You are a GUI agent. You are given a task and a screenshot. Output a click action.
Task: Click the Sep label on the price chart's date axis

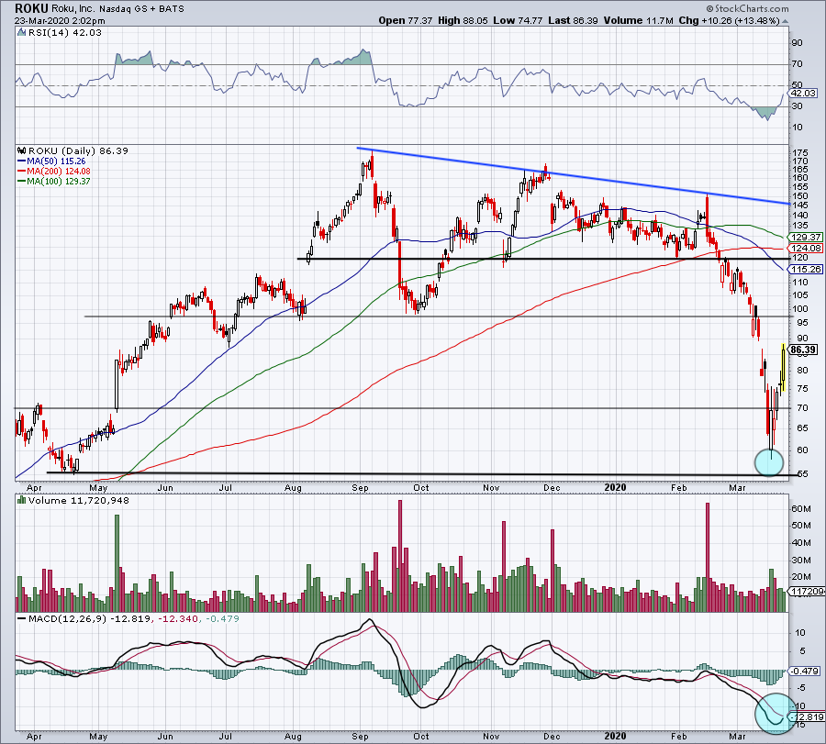click(361, 487)
